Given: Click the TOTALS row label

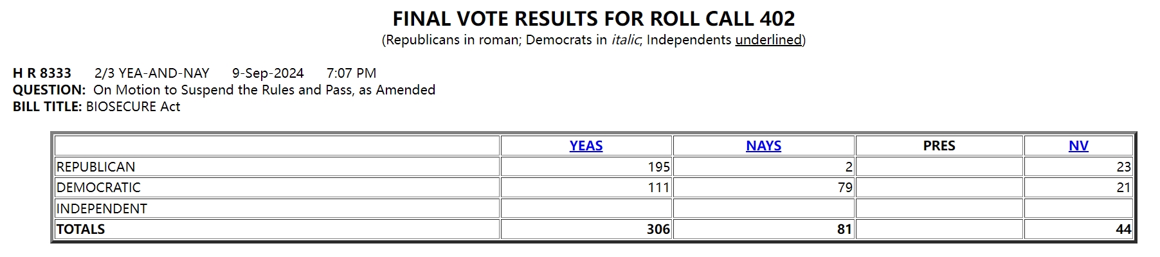Looking at the screenshot, I should [x=80, y=229].
